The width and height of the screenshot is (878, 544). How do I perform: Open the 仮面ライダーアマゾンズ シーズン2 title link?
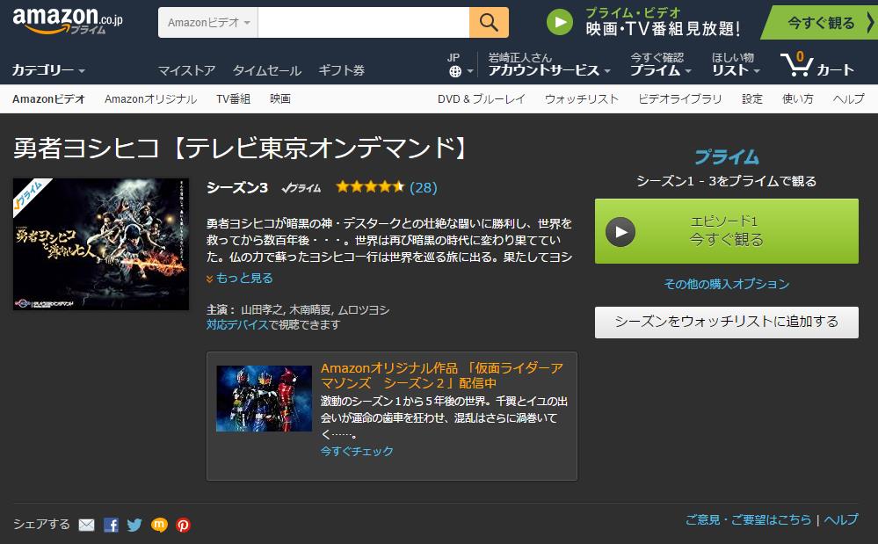coord(442,375)
